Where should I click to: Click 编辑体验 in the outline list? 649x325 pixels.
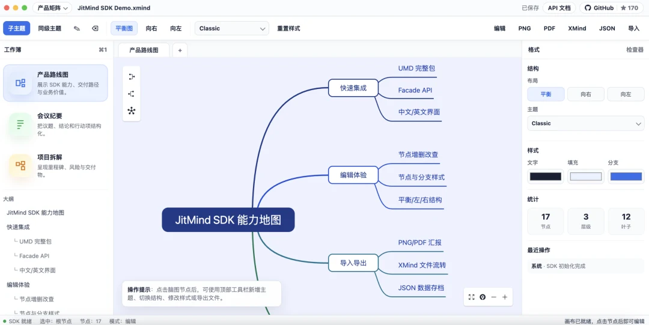click(18, 285)
